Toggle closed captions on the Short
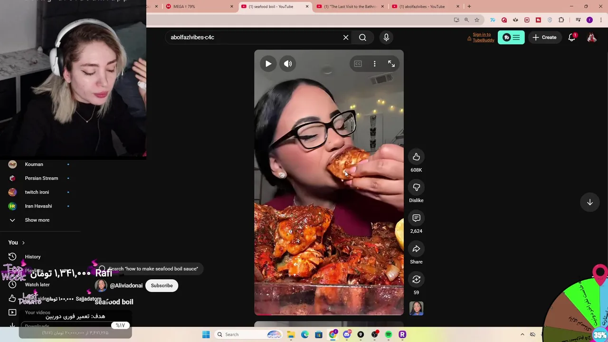Screen dimensions: 608x342 (358, 64)
